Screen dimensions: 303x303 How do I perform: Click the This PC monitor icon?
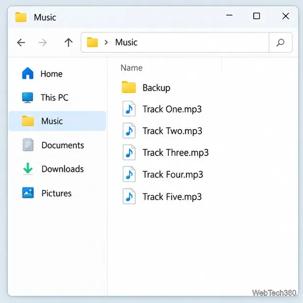click(27, 97)
